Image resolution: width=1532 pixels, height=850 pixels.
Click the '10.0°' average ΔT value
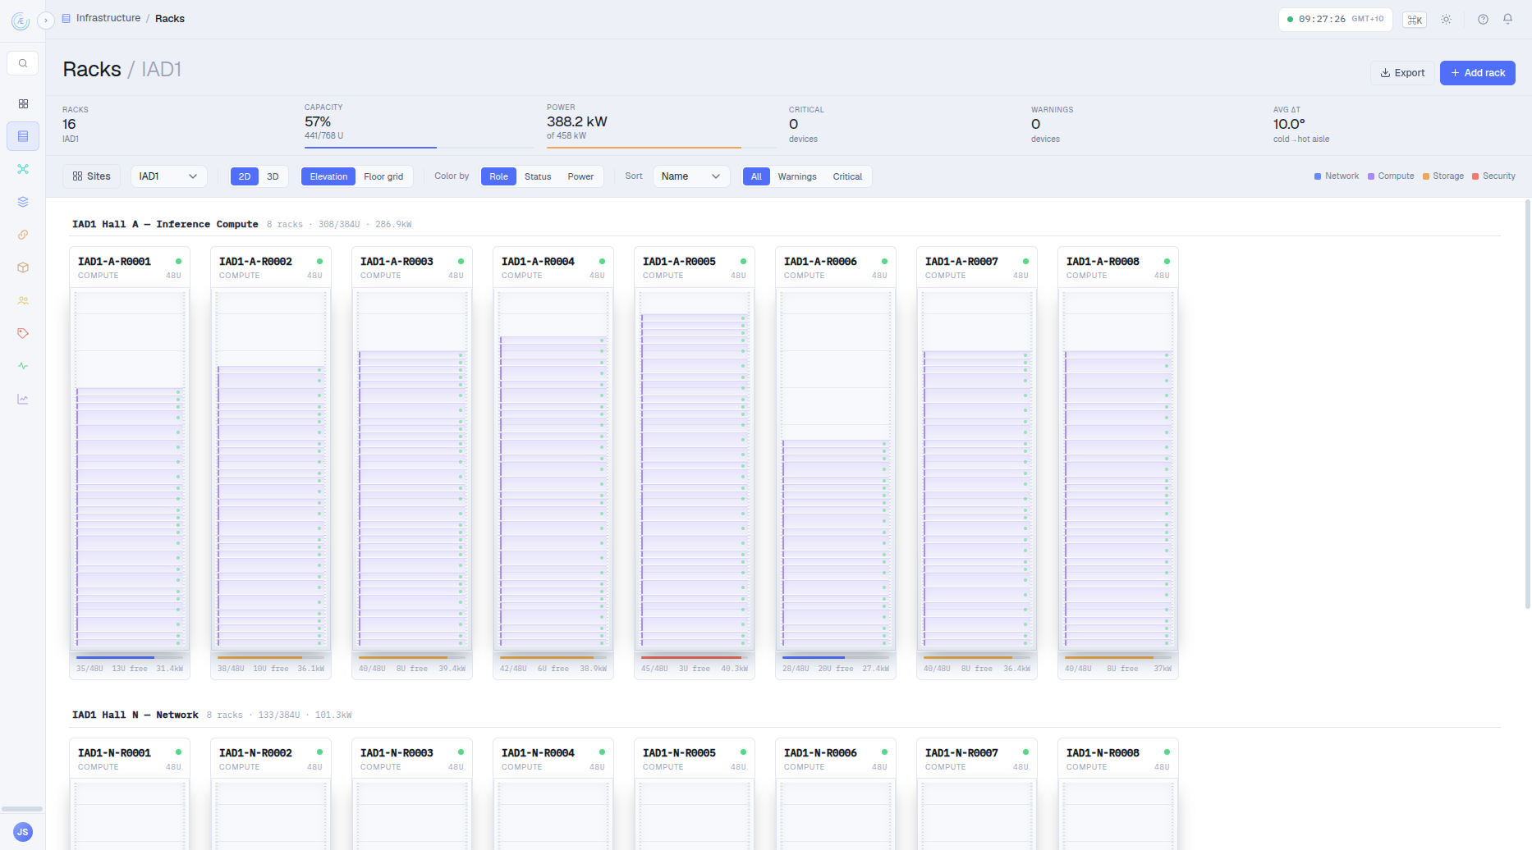1289,124
